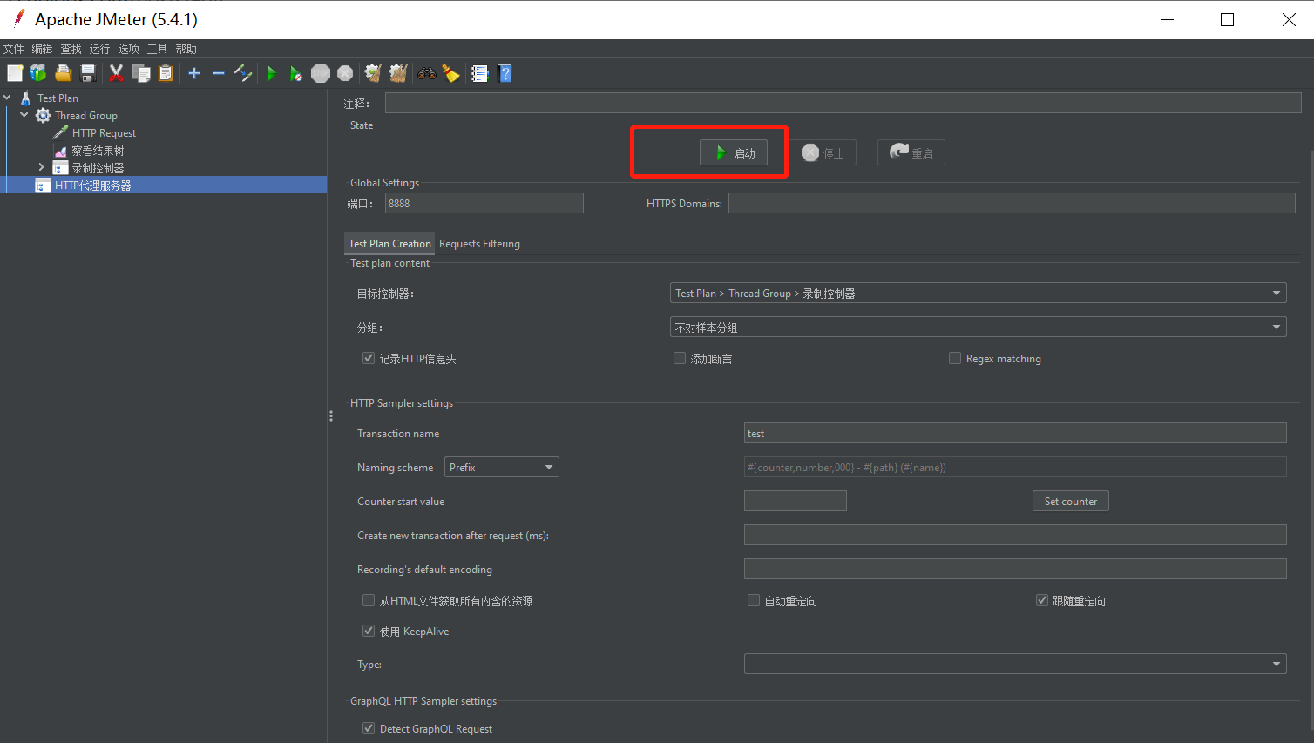Expand all with the plus icon
This screenshot has width=1314, height=743.
pos(194,74)
